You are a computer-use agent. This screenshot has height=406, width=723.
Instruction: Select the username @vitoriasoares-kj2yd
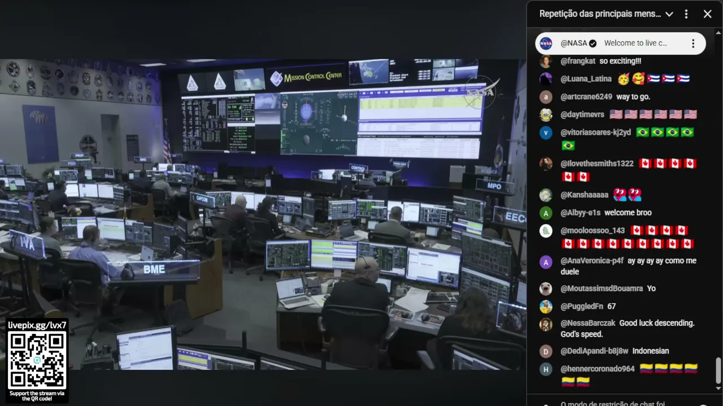tap(595, 133)
